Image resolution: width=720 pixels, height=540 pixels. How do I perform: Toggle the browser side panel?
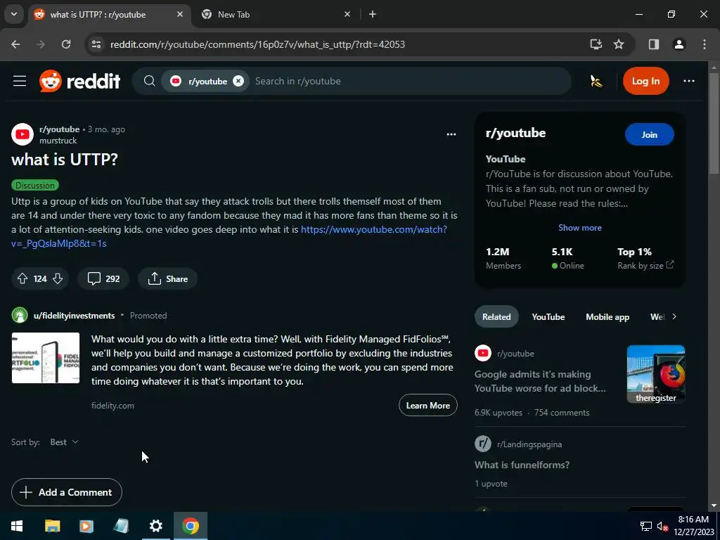[654, 44]
